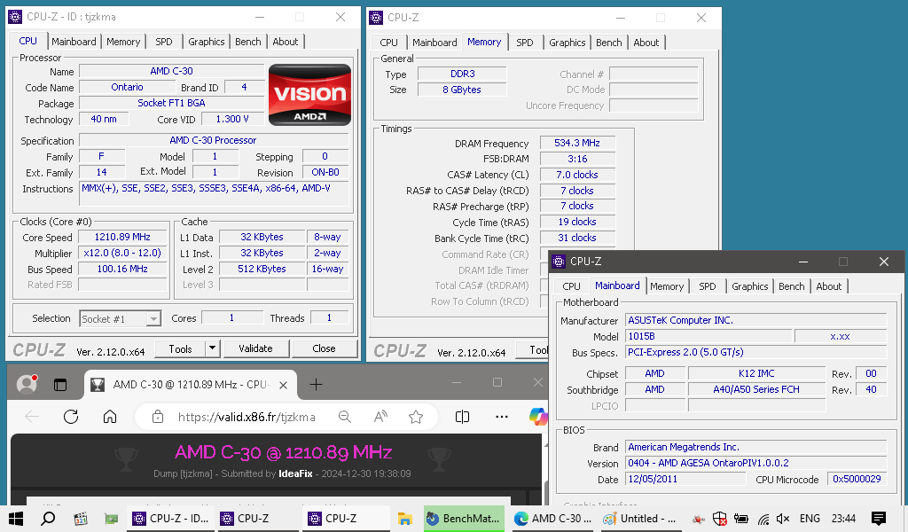Click the CPU-Z ID tjzkma title bar icon
908x532 pixels.
click(15, 17)
